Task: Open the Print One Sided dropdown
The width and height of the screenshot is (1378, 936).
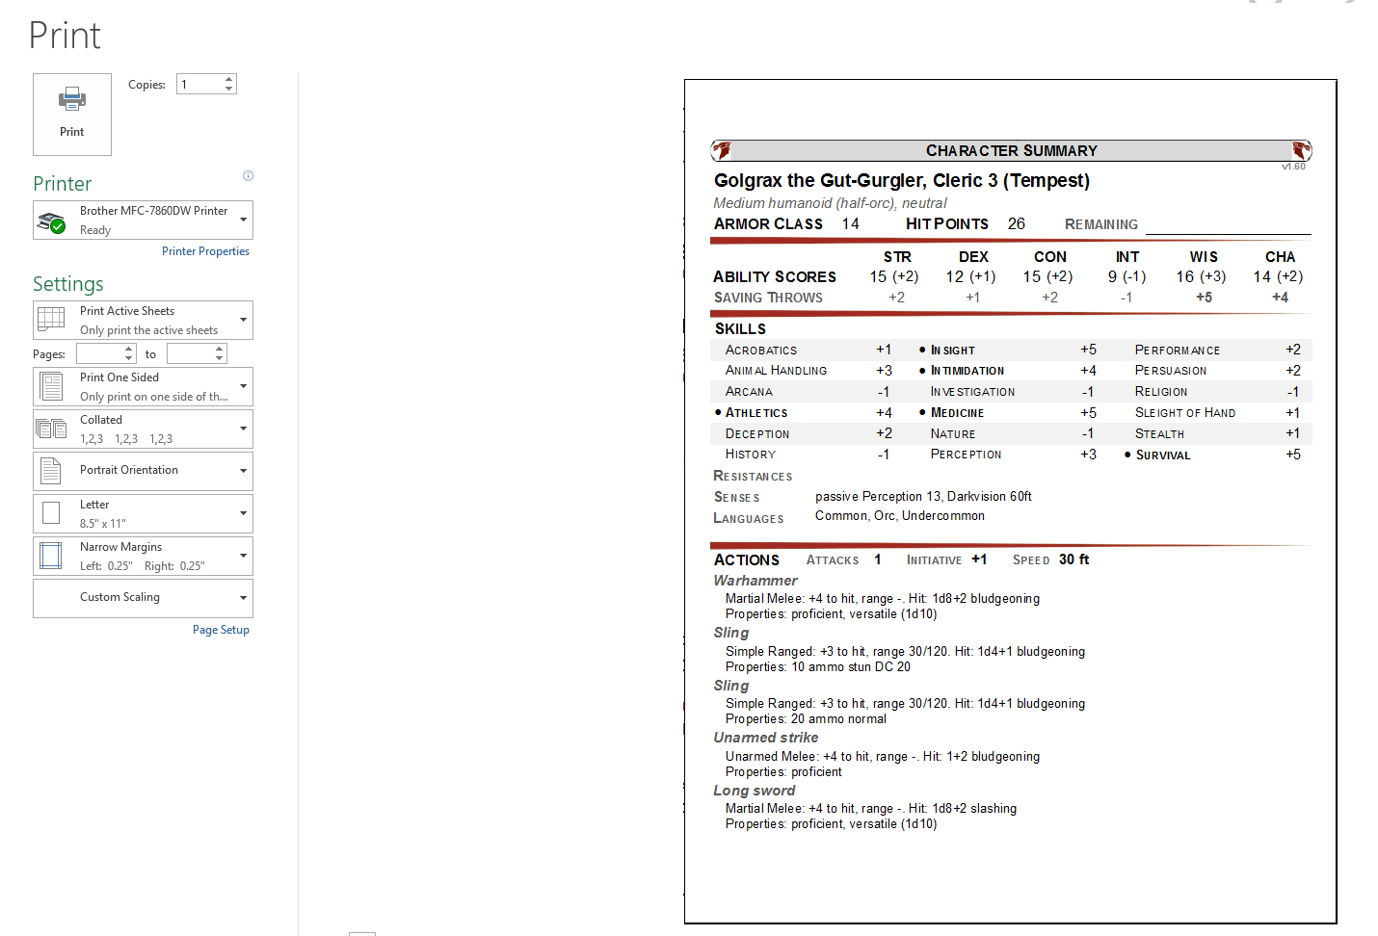Action: pyautogui.click(x=143, y=386)
